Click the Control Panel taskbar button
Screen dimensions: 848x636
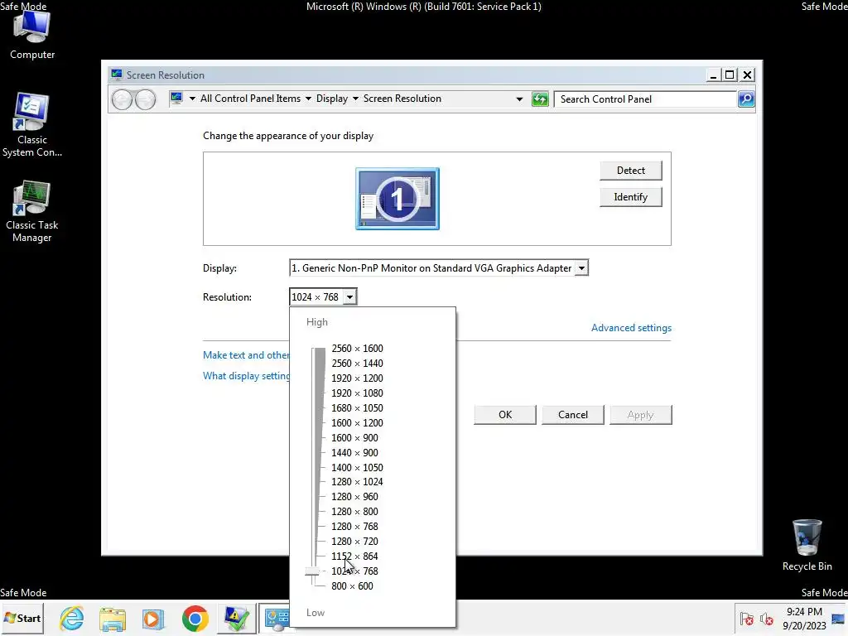pyautogui.click(x=275, y=618)
